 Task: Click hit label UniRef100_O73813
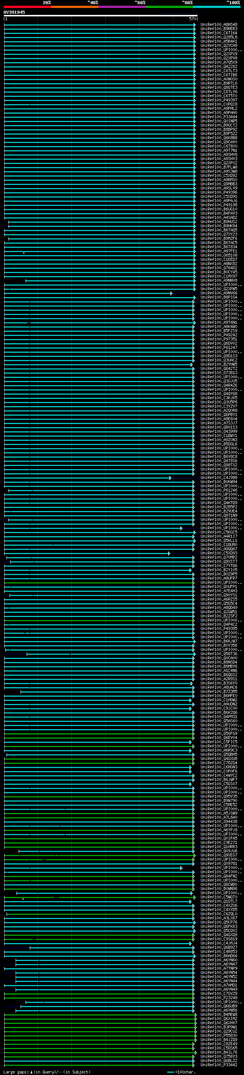(218, 373)
